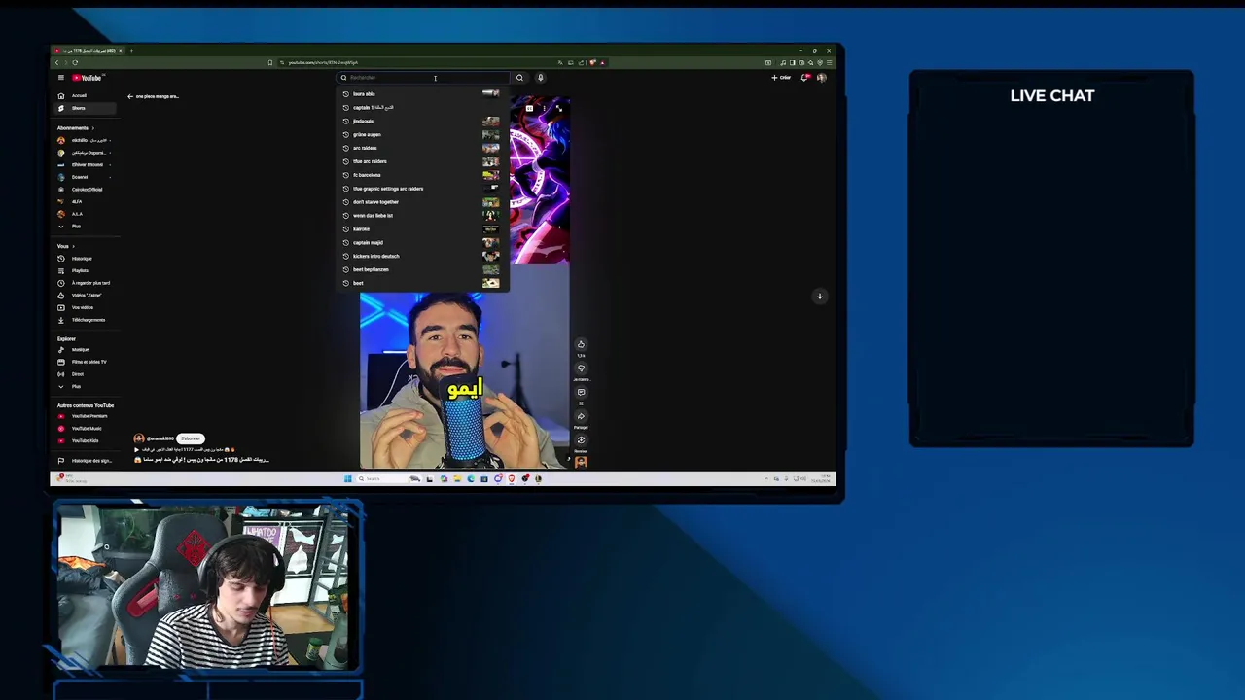Toggle captions on the Short player

529,109
